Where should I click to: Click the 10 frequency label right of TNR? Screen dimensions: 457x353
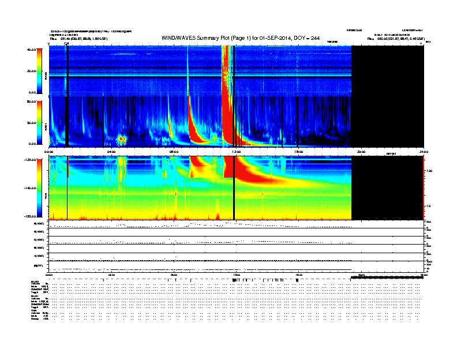tap(428, 206)
